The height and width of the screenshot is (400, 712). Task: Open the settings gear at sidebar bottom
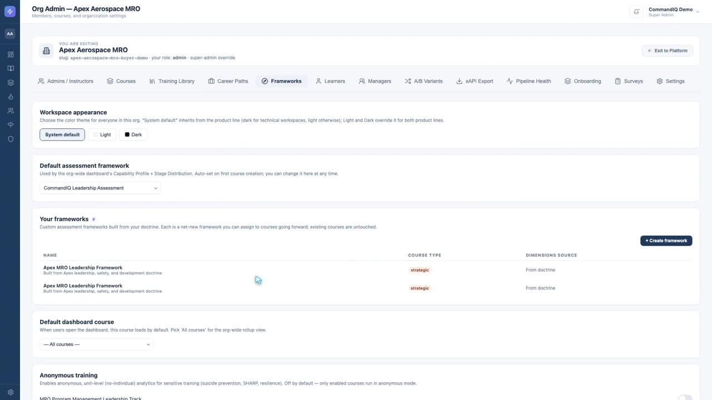pos(10,392)
